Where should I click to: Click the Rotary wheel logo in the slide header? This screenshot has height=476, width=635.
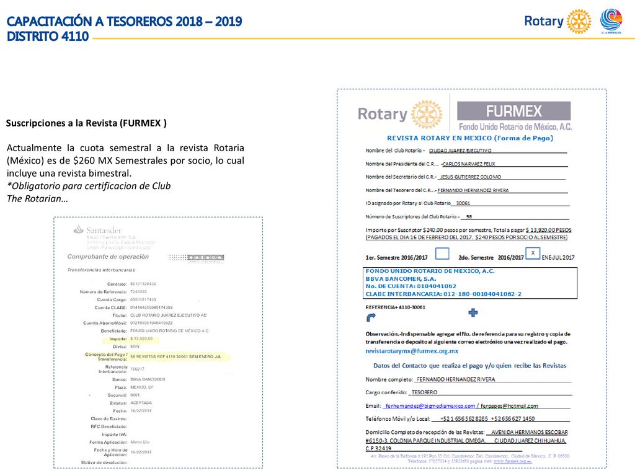(x=579, y=21)
